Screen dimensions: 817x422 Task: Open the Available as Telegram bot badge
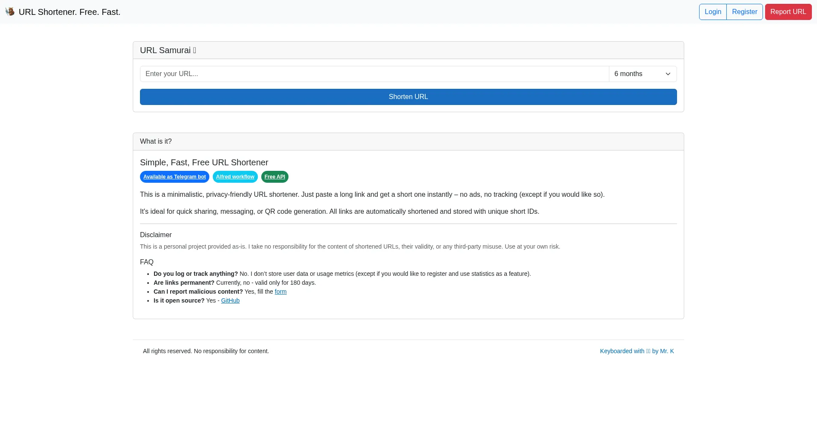174,177
